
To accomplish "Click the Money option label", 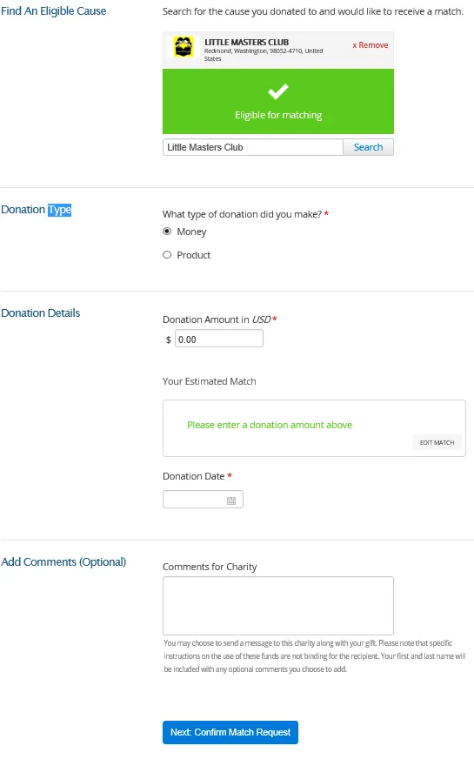I will [x=191, y=232].
